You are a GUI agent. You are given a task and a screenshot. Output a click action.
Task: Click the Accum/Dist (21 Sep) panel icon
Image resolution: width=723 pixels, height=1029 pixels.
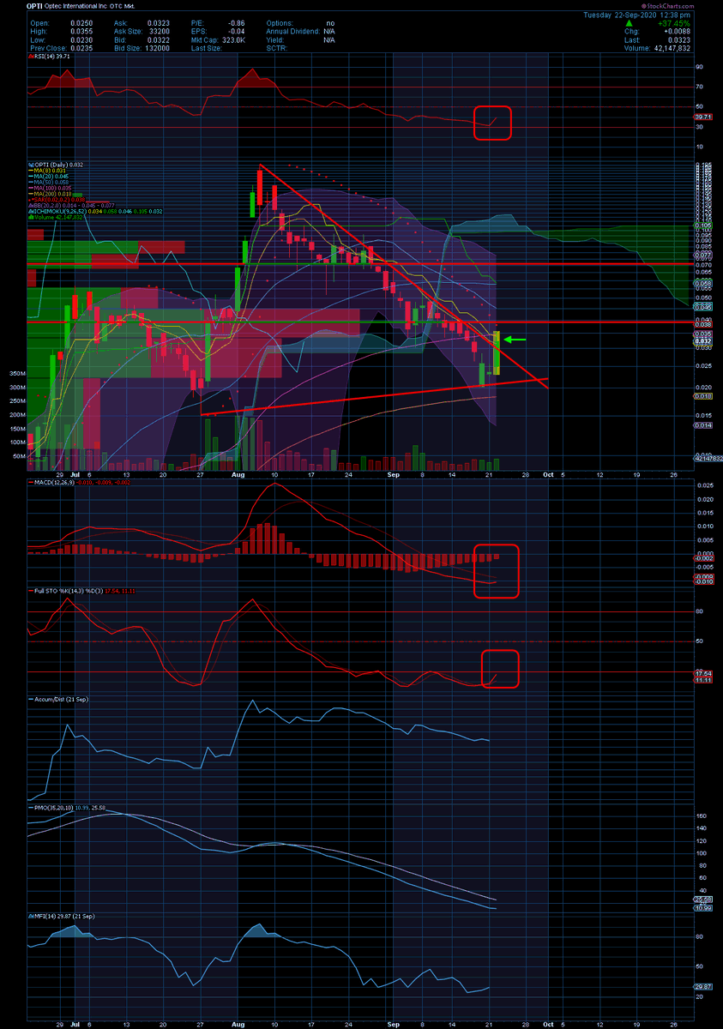pyautogui.click(x=33, y=699)
